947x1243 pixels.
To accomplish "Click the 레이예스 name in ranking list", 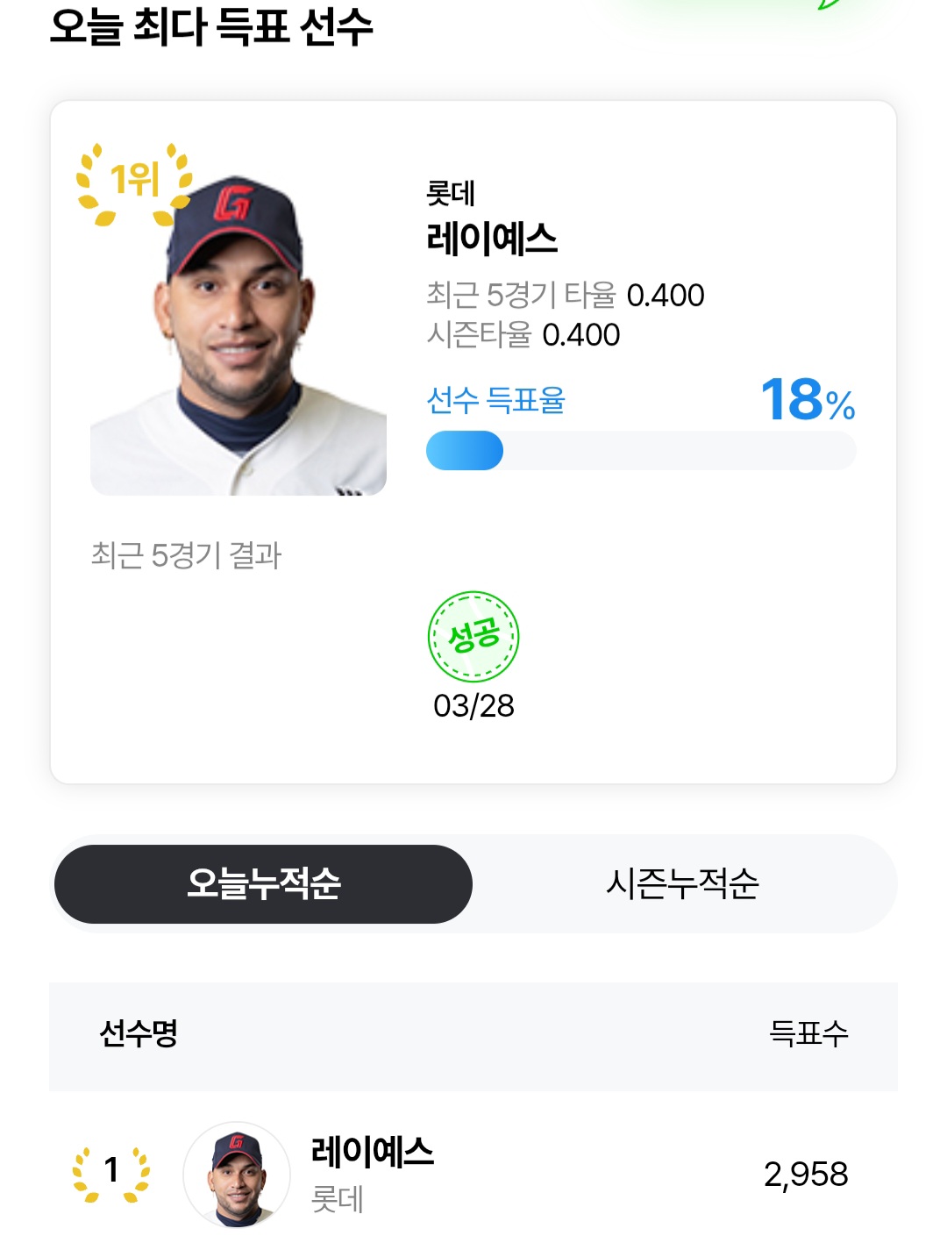I will (x=372, y=1152).
